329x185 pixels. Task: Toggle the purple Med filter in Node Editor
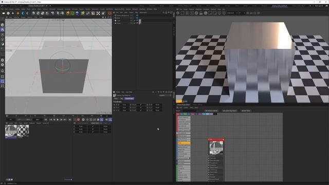(x=200, y=114)
